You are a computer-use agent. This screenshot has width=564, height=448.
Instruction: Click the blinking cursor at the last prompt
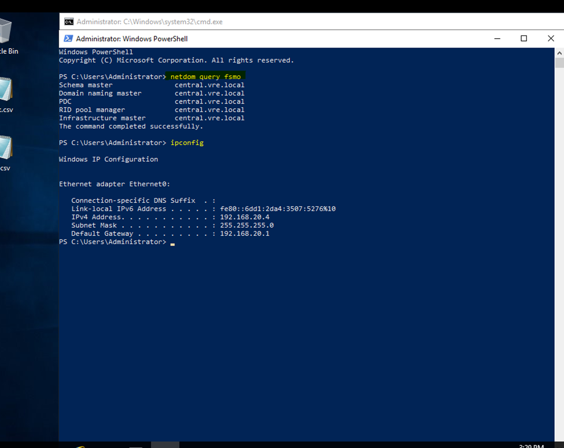coord(172,243)
